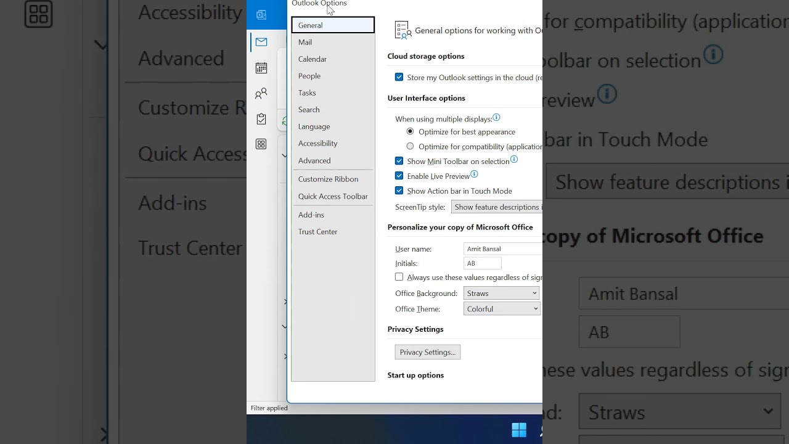The height and width of the screenshot is (444, 789).
Task: Select Optimize for compatibility radio button
Action: pyautogui.click(x=410, y=146)
